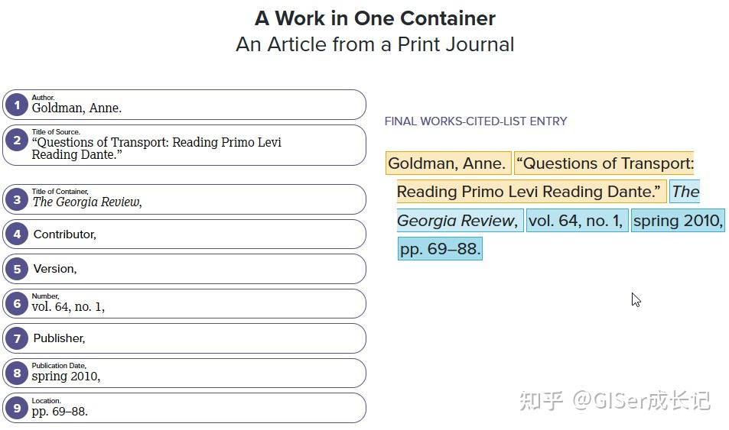Click the number 2 Title of Source circle

(x=16, y=141)
